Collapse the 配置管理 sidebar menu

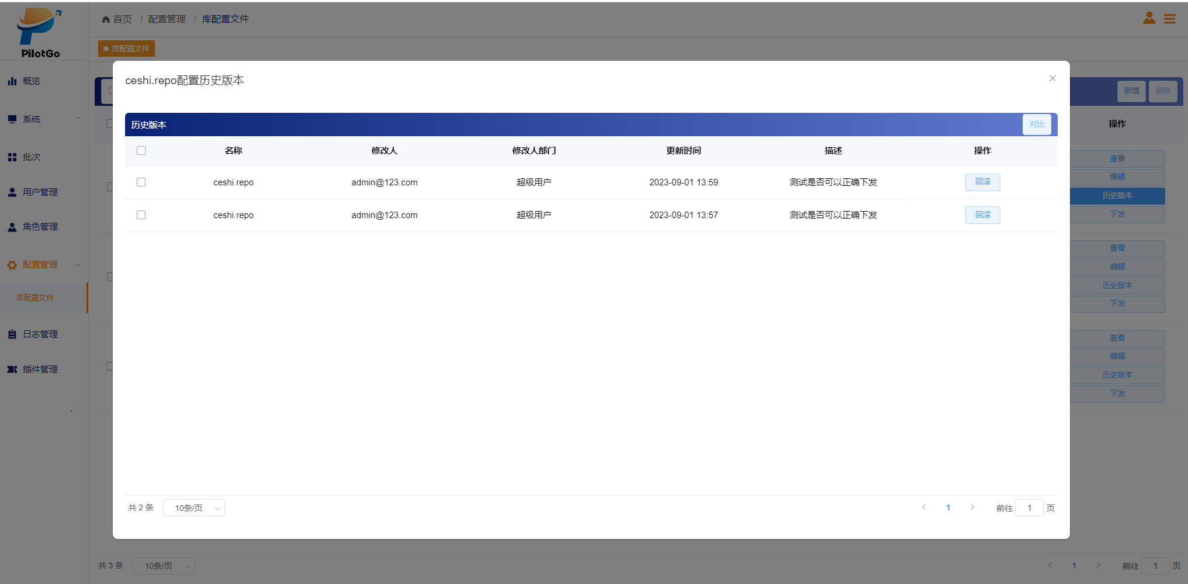click(44, 265)
